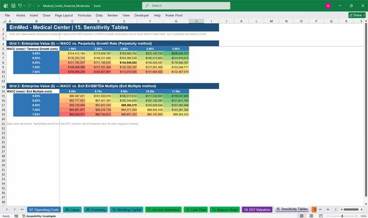Screen dimensions: 368x218
Task: Show hidden sheet tabs left ellipsis
Action: 22,209
